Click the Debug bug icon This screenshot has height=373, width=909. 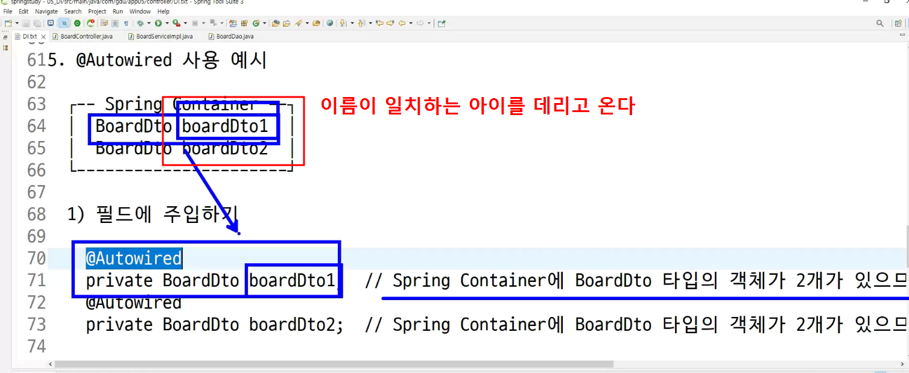point(140,24)
